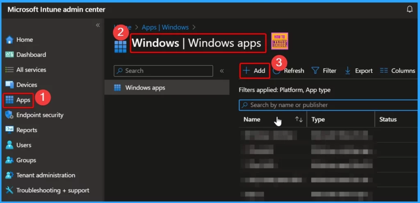Click the blade Search box
Image resolution: width=420 pixels, height=203 pixels.
tap(163, 71)
